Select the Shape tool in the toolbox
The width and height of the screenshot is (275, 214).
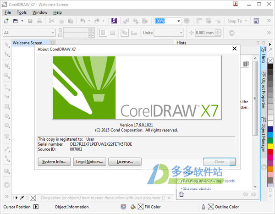click(x=7, y=54)
